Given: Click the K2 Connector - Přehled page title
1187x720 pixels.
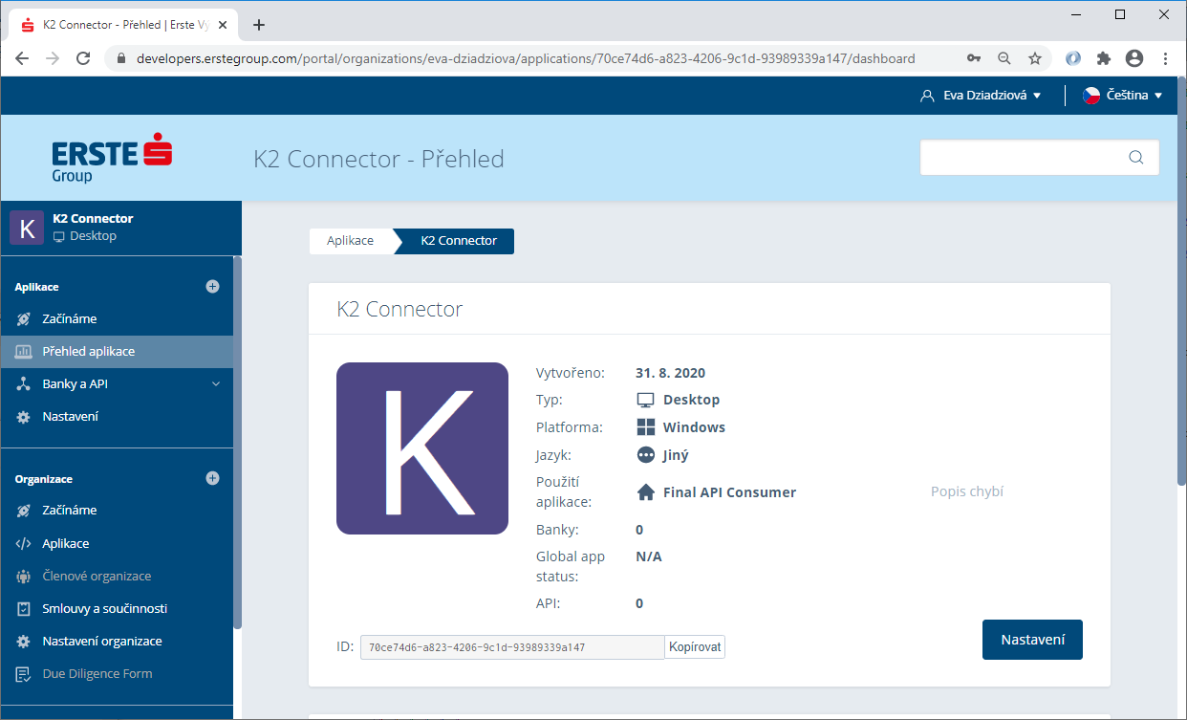Looking at the screenshot, I should tap(378, 159).
